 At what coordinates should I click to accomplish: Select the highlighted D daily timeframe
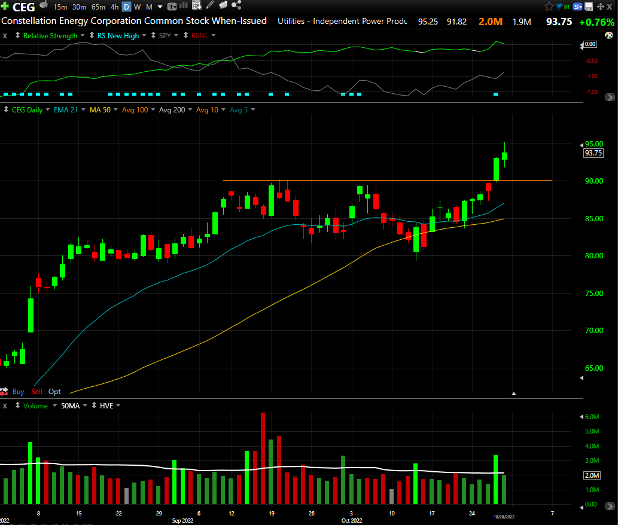pyautogui.click(x=126, y=7)
